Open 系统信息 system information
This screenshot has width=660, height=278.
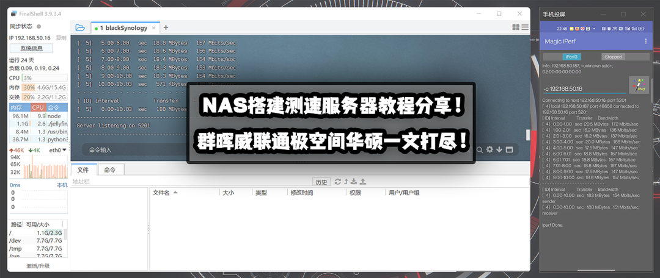coord(32,48)
